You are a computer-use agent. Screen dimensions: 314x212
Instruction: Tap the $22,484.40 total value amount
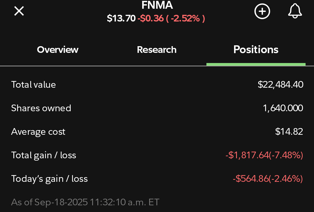(x=280, y=85)
